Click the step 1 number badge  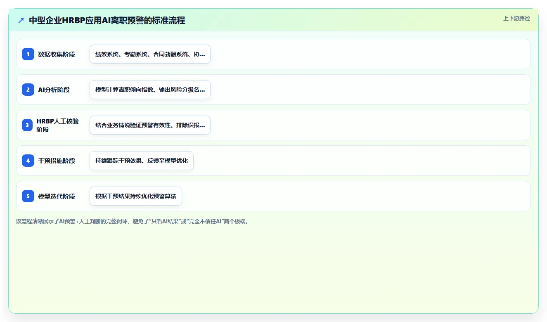click(28, 54)
